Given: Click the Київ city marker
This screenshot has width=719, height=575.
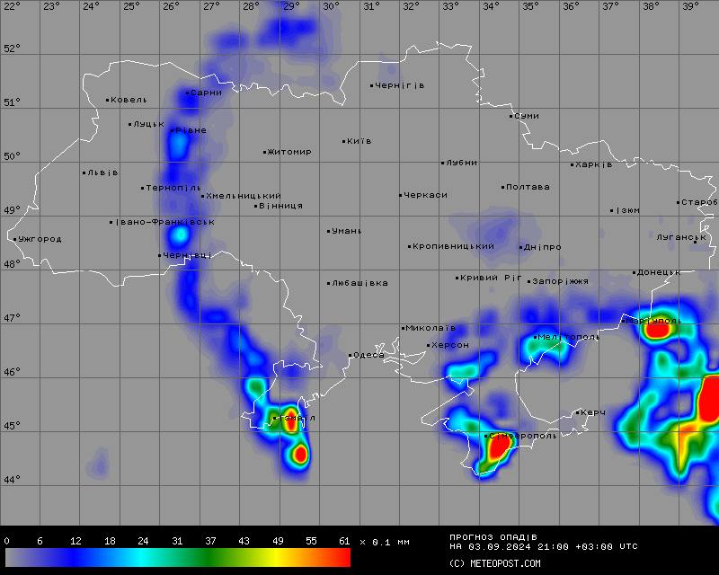Looking at the screenshot, I should 344,141.
